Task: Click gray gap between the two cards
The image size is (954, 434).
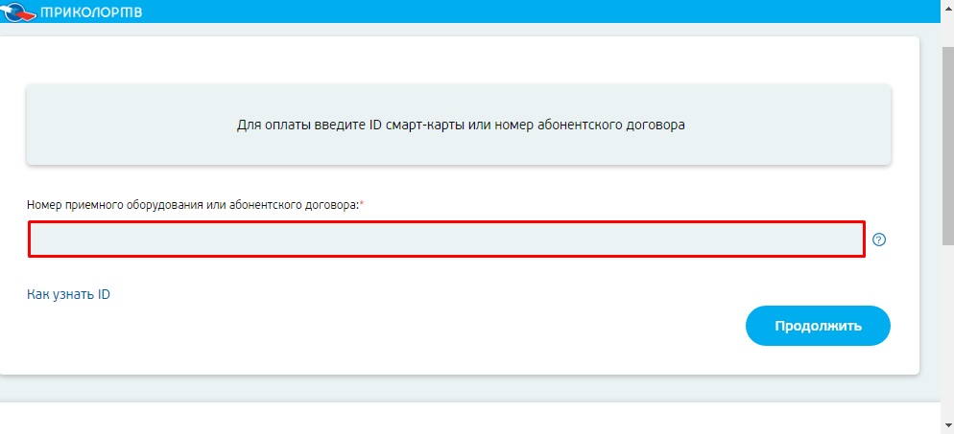Action: click(461, 388)
